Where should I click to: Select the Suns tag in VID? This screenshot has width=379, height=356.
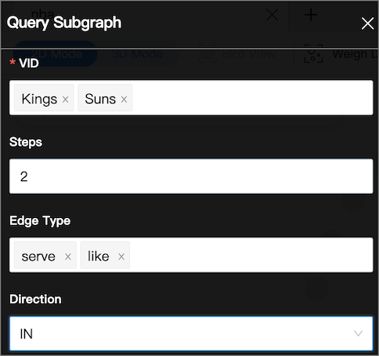(x=100, y=99)
